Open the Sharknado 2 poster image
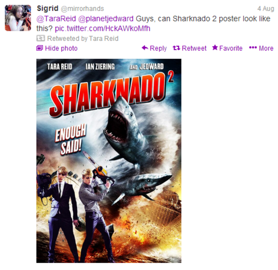278x270 pixels. (x=109, y=161)
